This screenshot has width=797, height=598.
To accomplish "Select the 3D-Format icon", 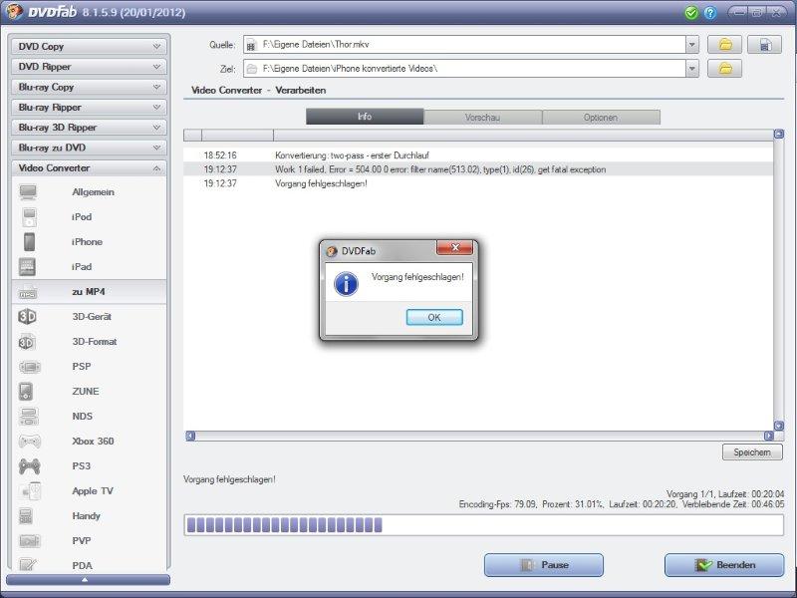I will click(x=27, y=342).
